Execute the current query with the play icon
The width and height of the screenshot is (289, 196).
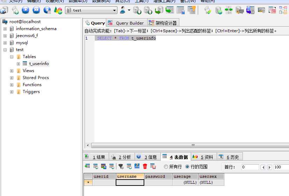pos(26,10)
